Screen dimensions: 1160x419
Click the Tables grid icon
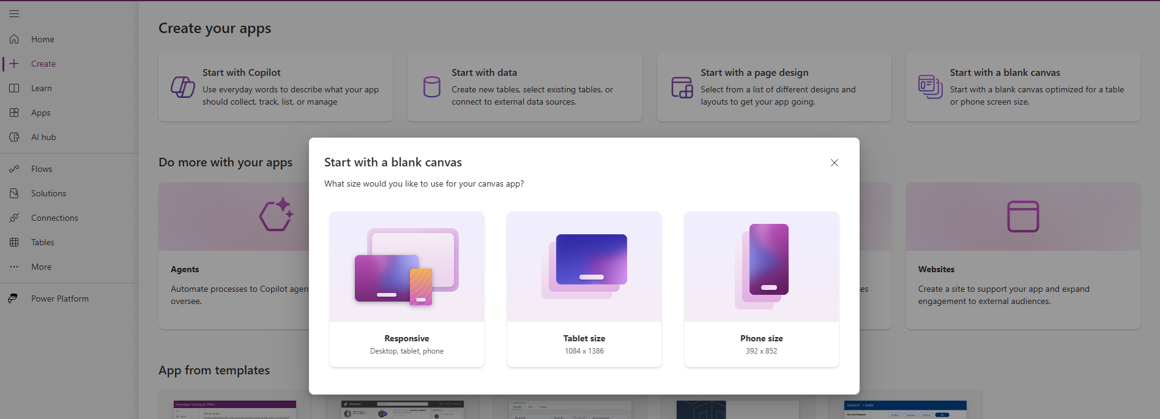pos(14,242)
